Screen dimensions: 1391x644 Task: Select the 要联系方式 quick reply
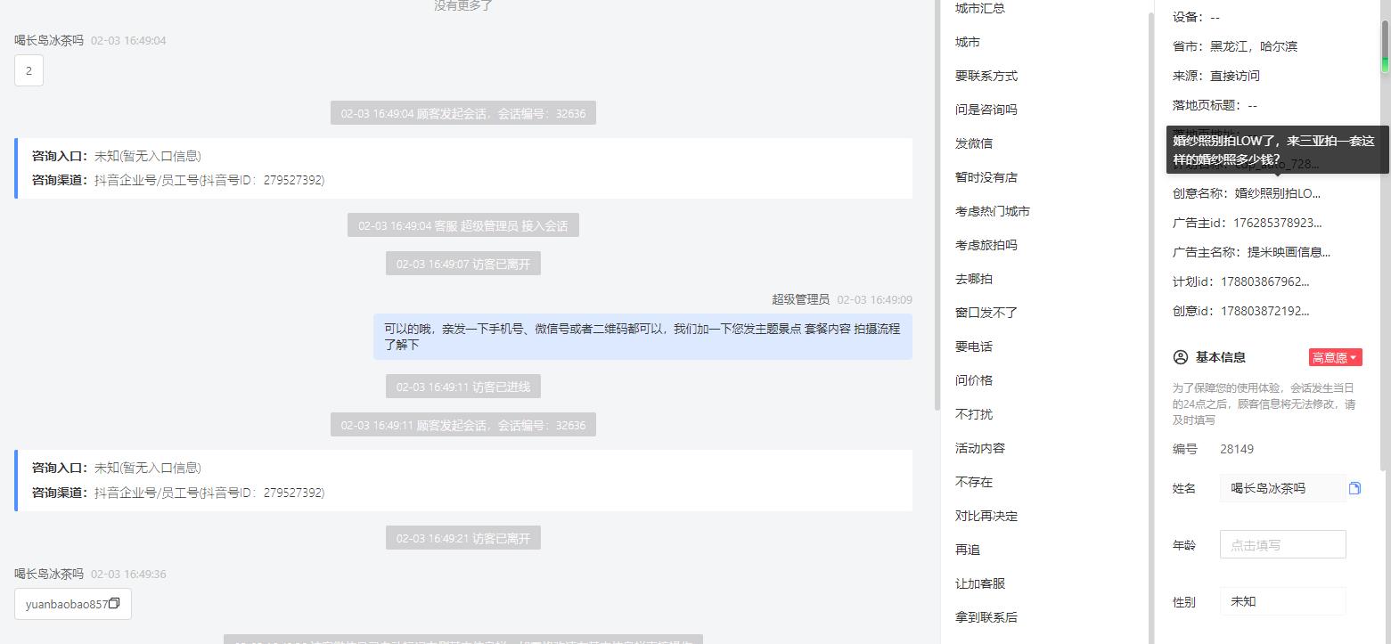pos(986,76)
